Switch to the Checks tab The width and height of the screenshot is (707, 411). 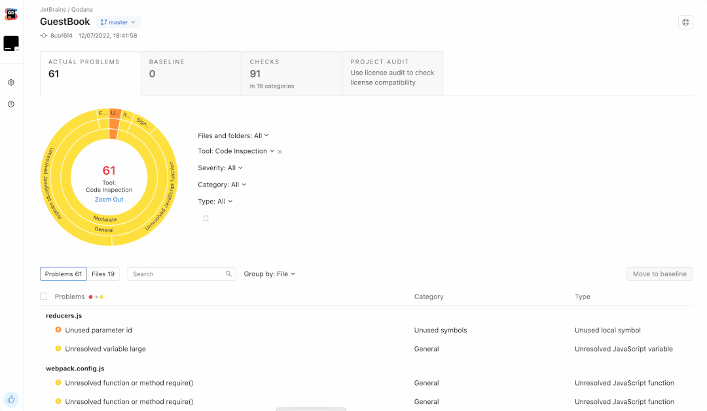(292, 73)
